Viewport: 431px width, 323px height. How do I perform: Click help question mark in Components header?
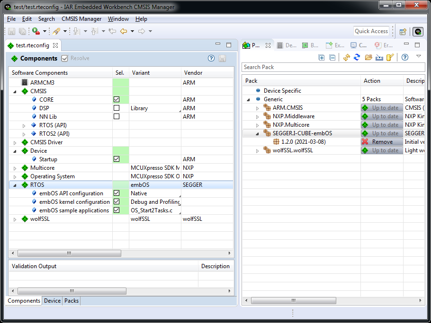coord(211,59)
